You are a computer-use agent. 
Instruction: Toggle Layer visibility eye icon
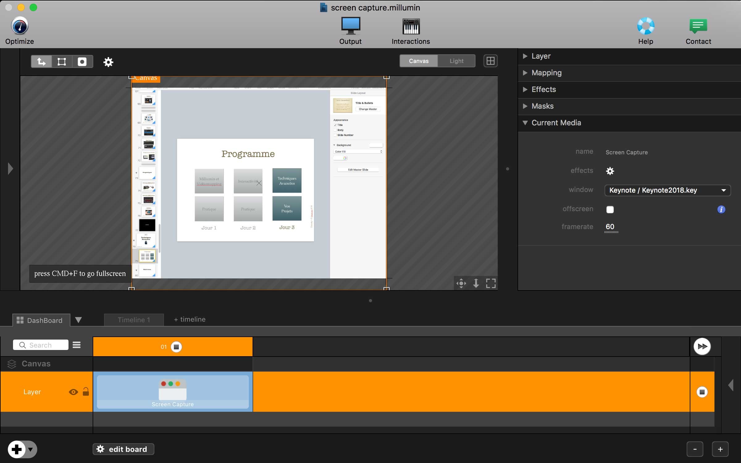pos(73,391)
